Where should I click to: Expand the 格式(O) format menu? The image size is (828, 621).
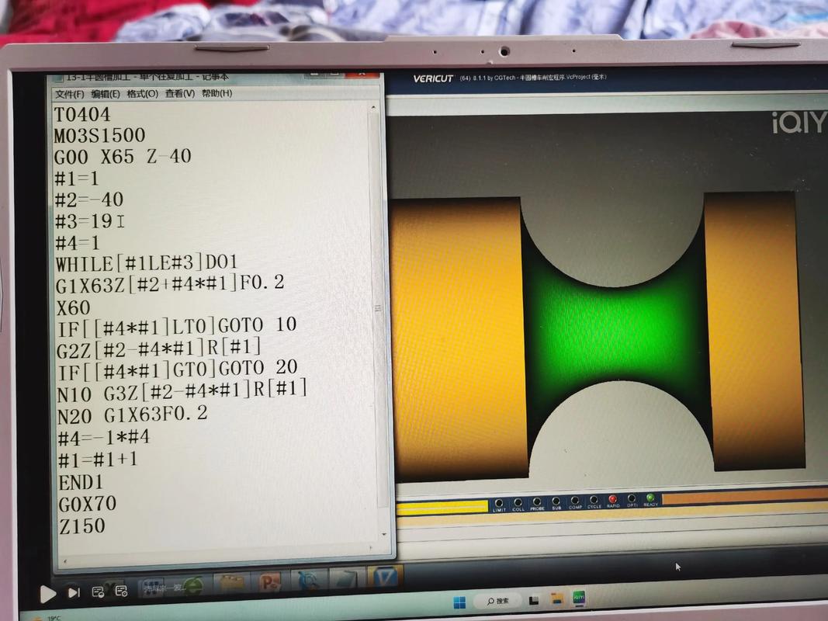(142, 93)
